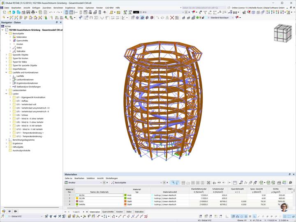Click the table search magnifier icon
Screen dimensions: 296x222
[290, 183]
